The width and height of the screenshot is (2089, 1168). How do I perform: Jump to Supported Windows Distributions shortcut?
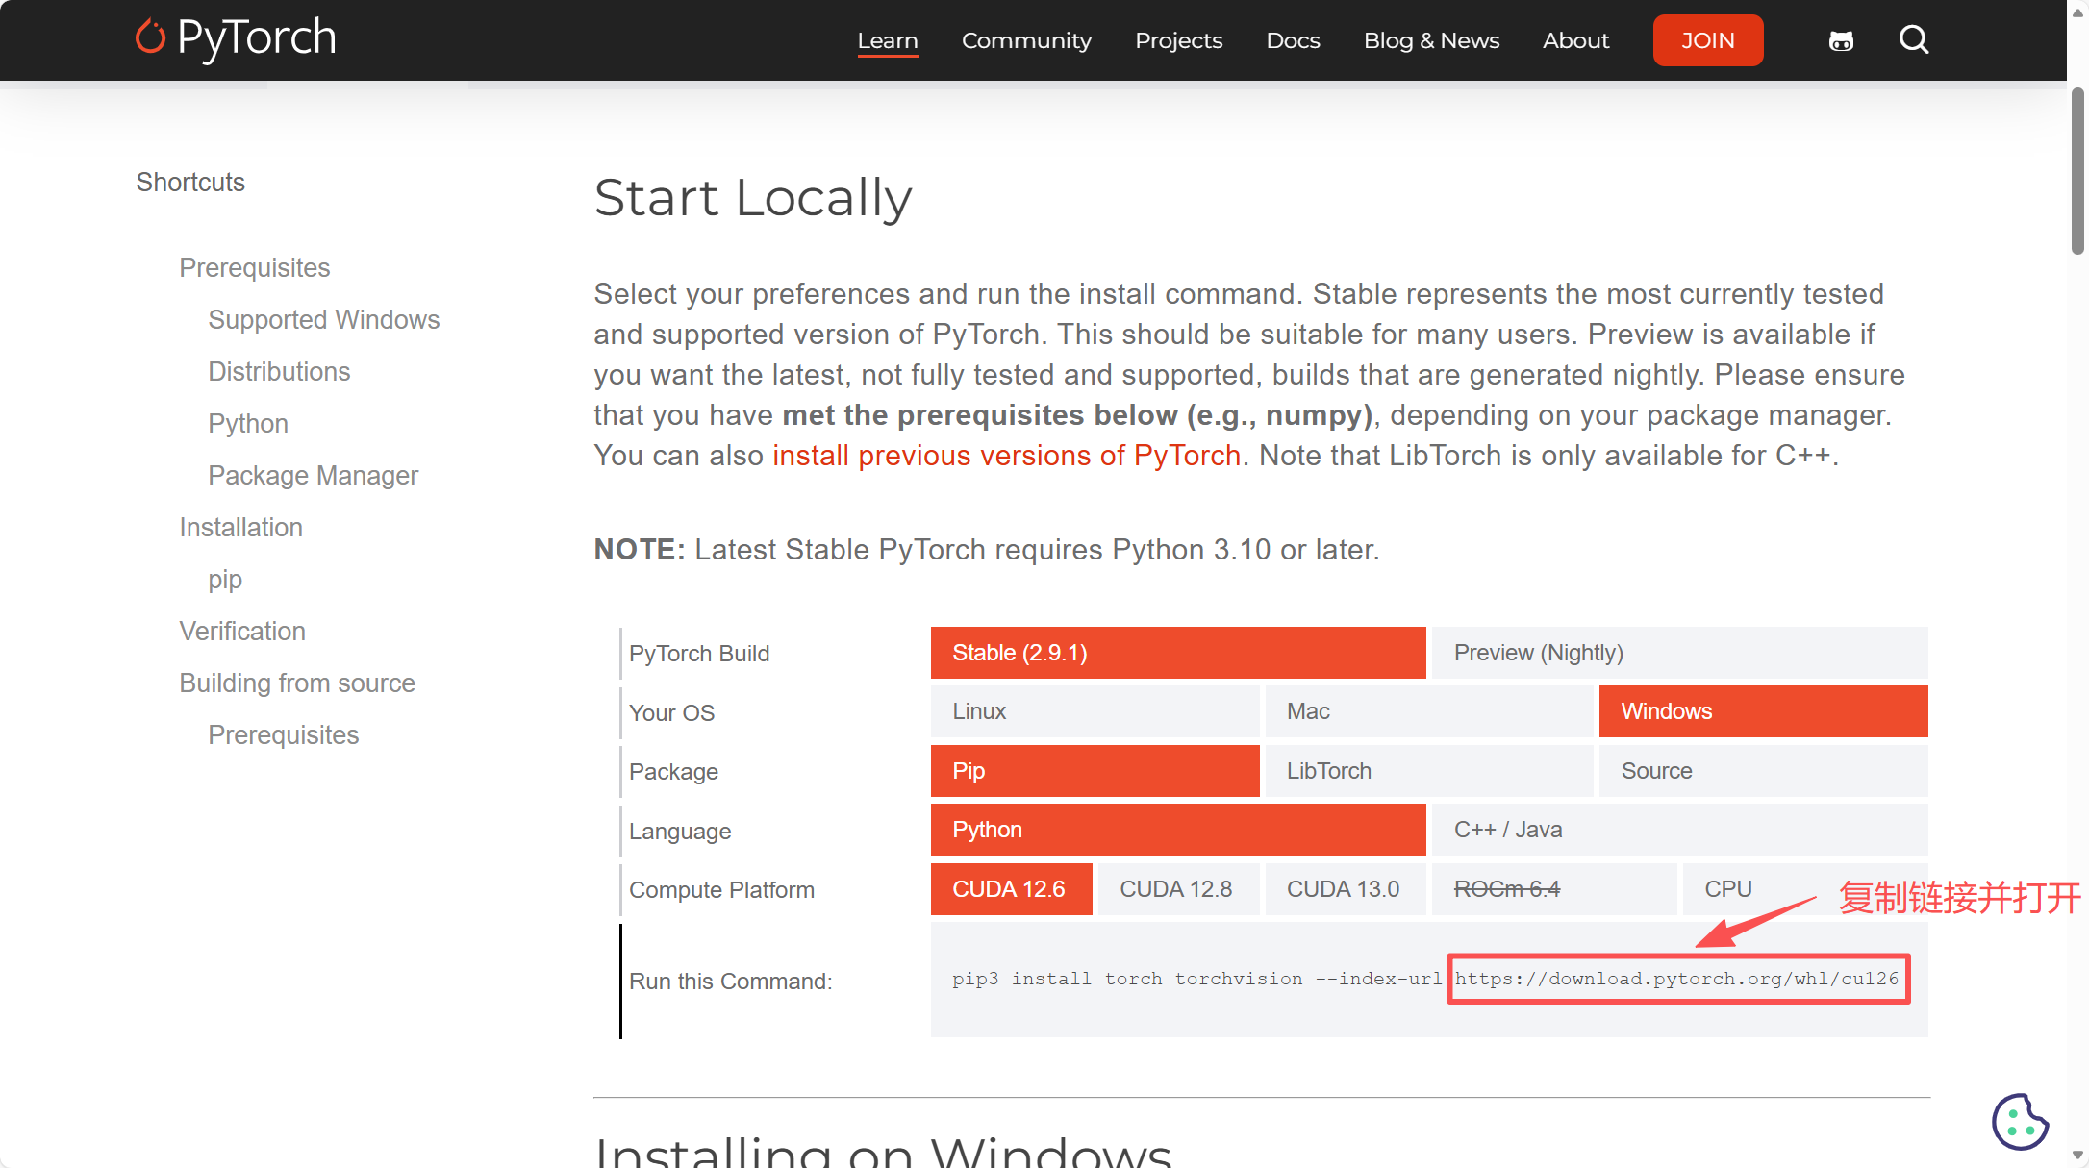pos(323,320)
